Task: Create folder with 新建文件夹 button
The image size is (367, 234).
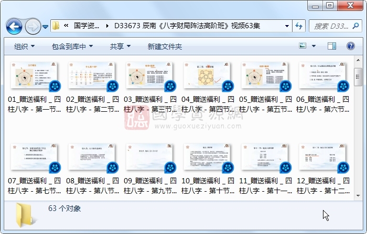Action: click(165, 46)
